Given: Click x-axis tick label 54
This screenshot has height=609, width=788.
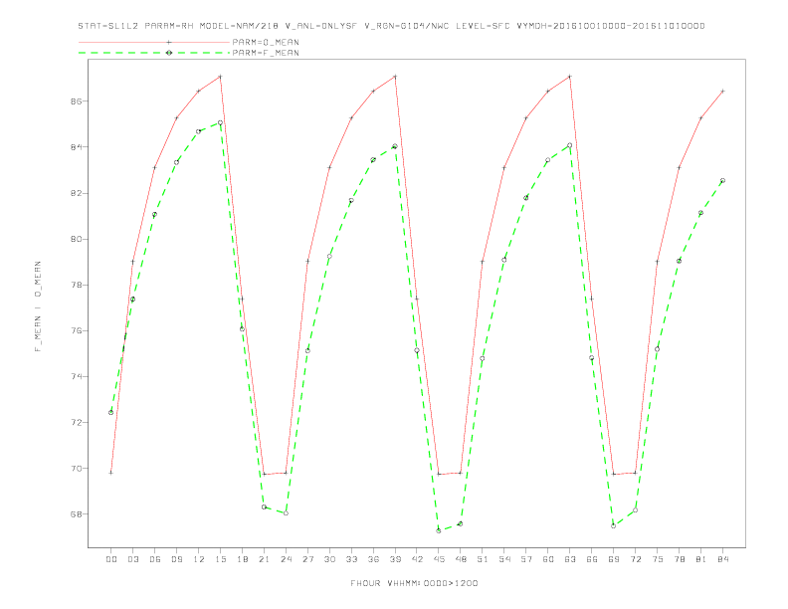Looking at the screenshot, I should (x=504, y=559).
